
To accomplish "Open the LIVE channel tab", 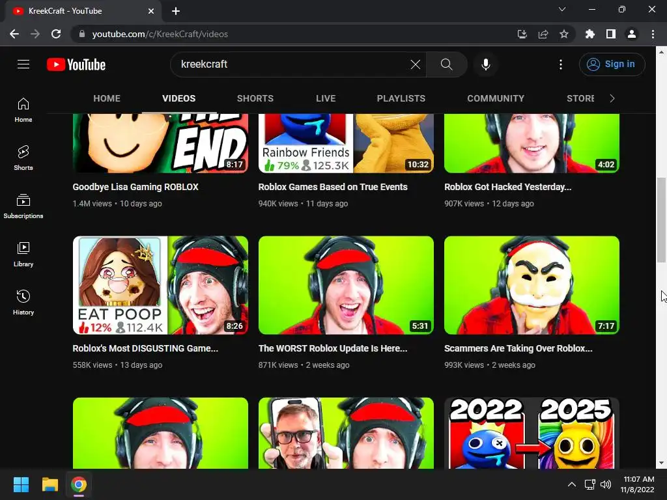I will (326, 99).
